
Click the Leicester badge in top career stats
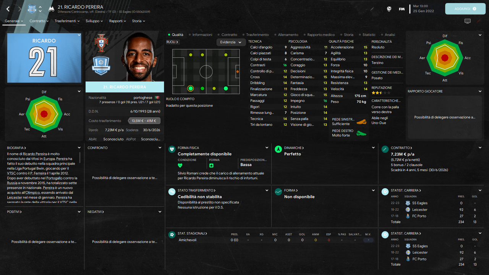coord(408,209)
